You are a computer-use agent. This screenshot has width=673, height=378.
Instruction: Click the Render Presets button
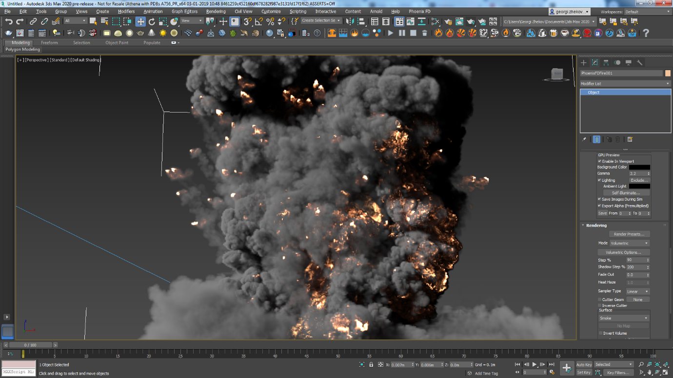pyautogui.click(x=629, y=234)
